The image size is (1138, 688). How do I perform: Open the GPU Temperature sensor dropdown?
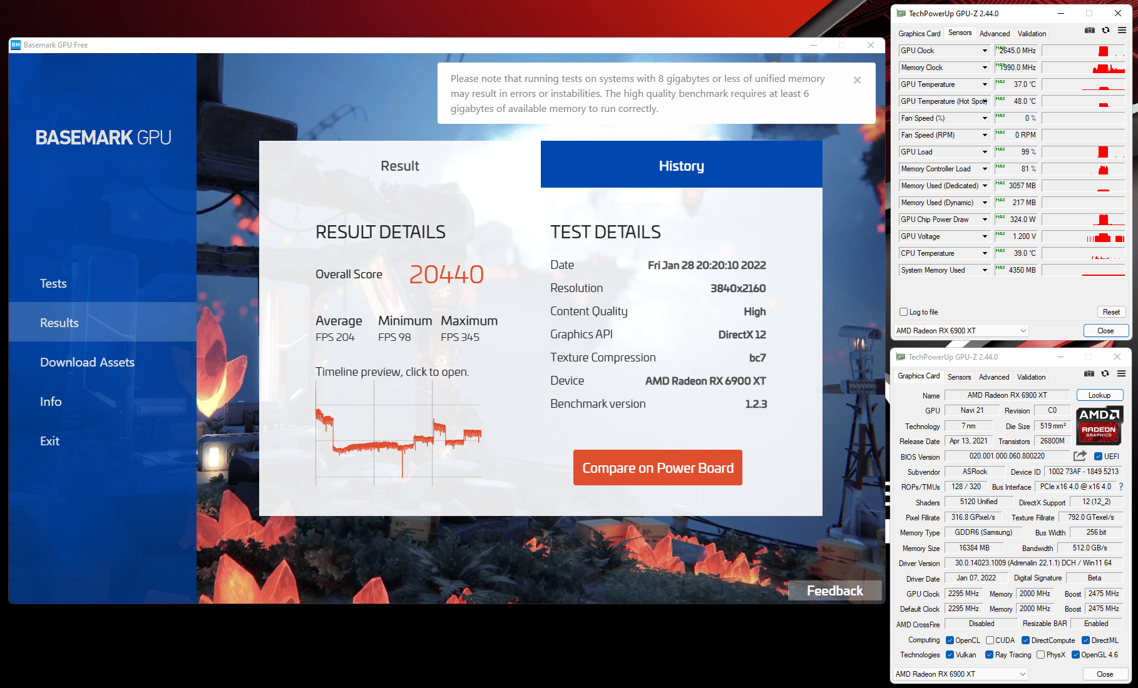[985, 84]
